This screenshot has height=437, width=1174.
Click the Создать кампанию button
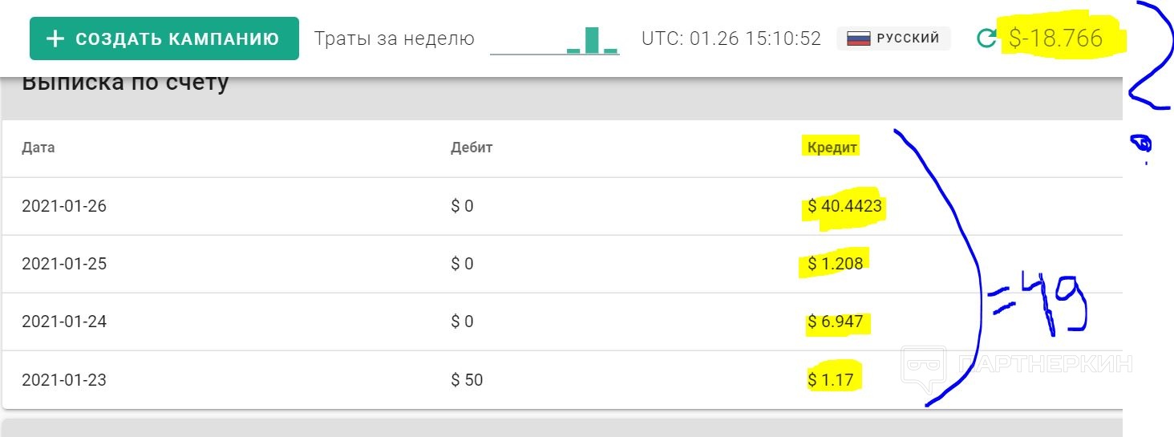click(164, 38)
